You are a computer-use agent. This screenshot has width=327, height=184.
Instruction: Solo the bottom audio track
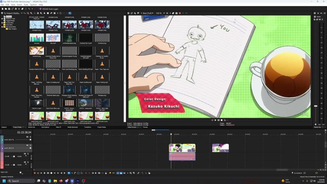tap(28, 162)
